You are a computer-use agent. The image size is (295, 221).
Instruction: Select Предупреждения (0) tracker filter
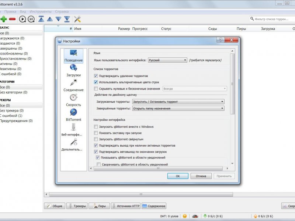16,121
